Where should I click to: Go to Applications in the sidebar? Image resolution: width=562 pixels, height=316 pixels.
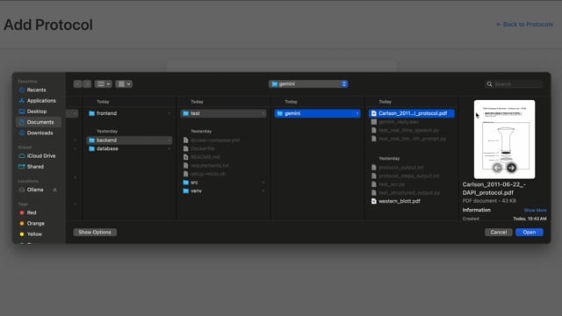point(41,101)
